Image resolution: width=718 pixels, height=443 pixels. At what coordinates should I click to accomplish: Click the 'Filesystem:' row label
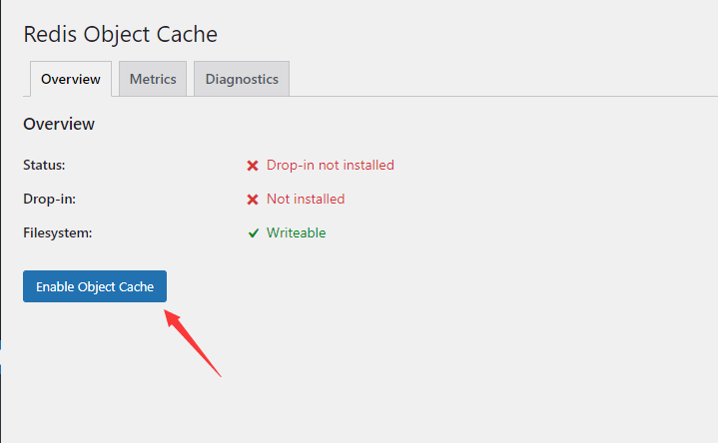(x=58, y=232)
